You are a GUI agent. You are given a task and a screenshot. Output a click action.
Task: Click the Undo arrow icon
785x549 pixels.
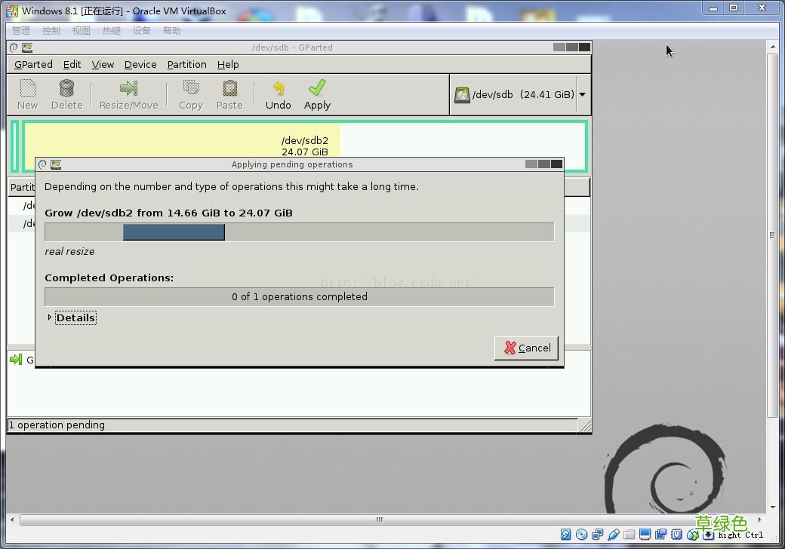(279, 88)
